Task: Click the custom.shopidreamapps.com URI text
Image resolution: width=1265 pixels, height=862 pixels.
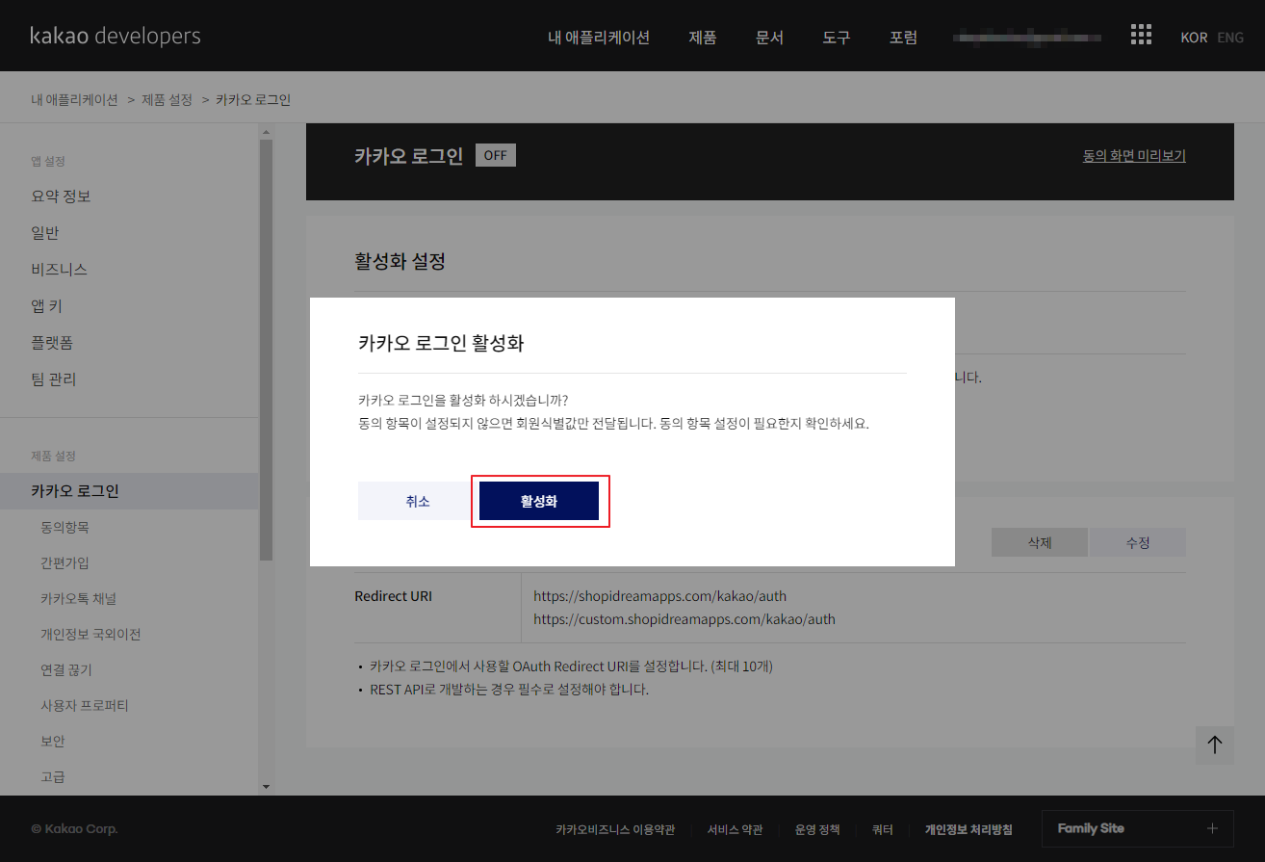Action: click(x=684, y=619)
